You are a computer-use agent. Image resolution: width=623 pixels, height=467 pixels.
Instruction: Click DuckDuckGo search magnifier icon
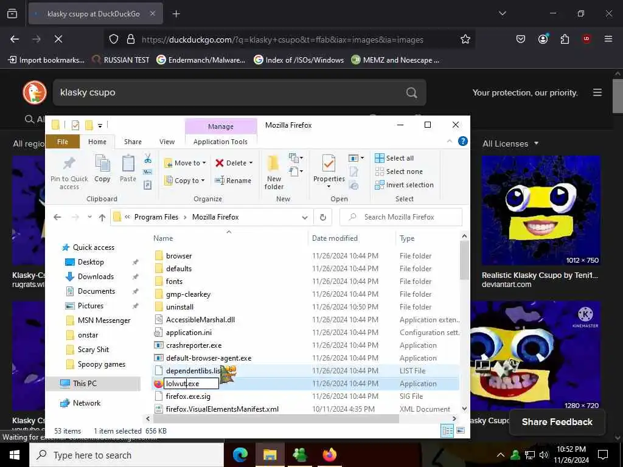(x=412, y=93)
